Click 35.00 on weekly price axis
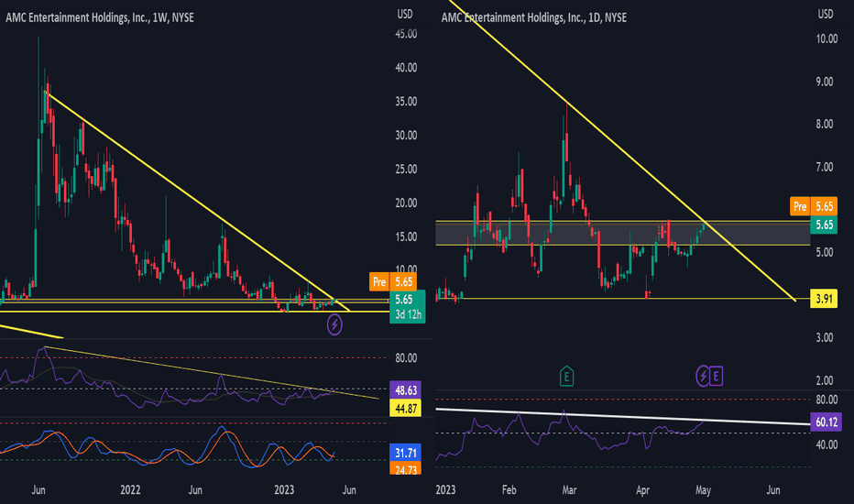Screen dimensions: 854x504 (406, 102)
